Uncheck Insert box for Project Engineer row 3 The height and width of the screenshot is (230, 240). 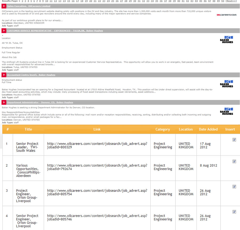click(x=234, y=187)
